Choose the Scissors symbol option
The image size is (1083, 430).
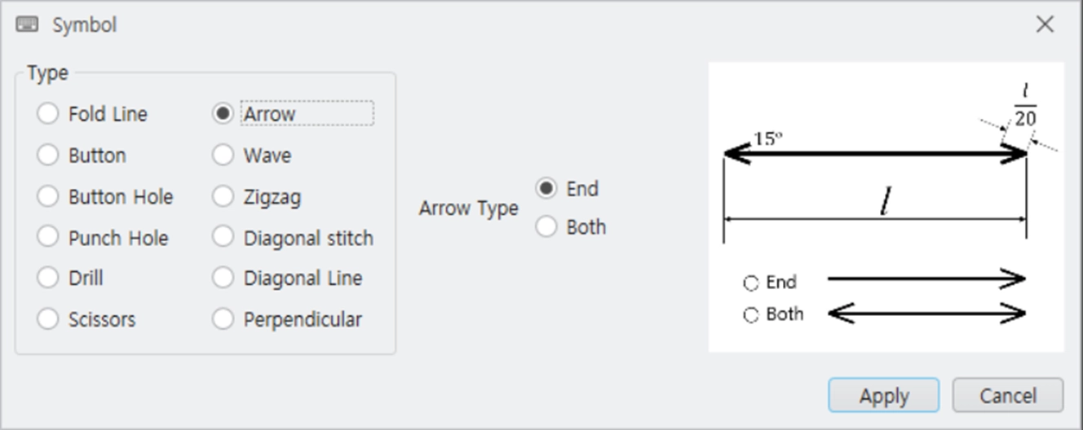[x=86, y=319]
